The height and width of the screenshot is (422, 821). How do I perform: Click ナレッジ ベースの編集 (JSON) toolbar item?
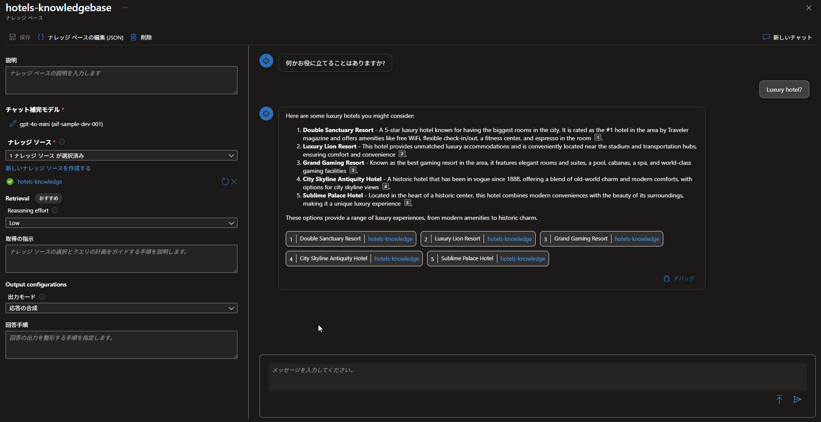pos(81,37)
